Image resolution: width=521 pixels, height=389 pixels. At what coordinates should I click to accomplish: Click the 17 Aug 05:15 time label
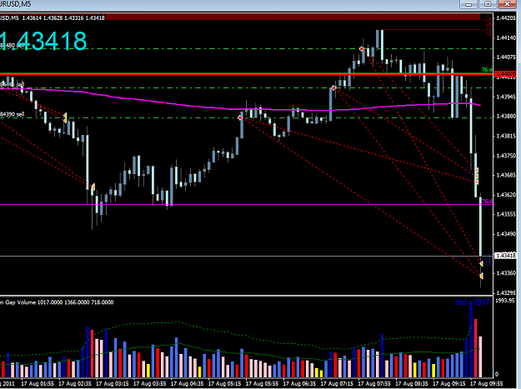[225, 384]
